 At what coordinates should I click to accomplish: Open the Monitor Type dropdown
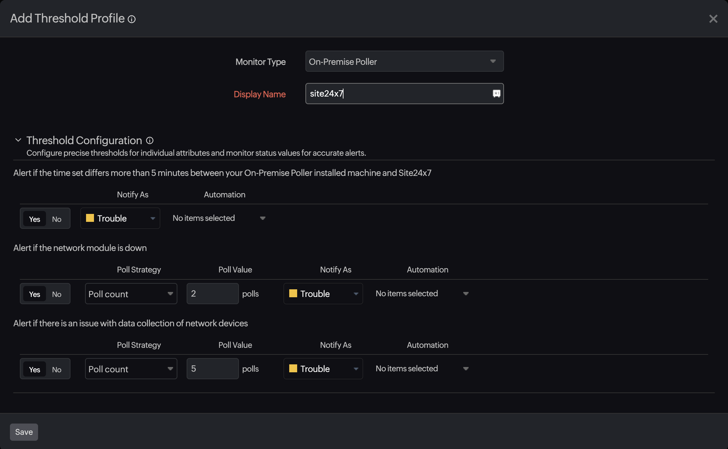pos(493,61)
